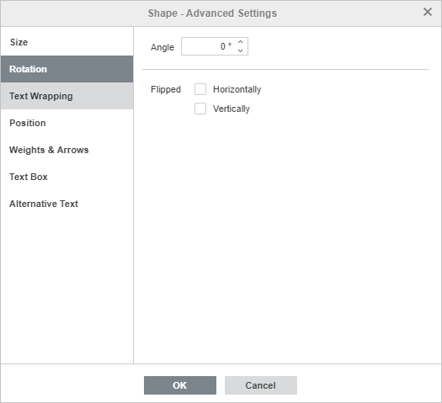Close the Advanced Settings dialog
The height and width of the screenshot is (403, 442).
[x=428, y=12]
